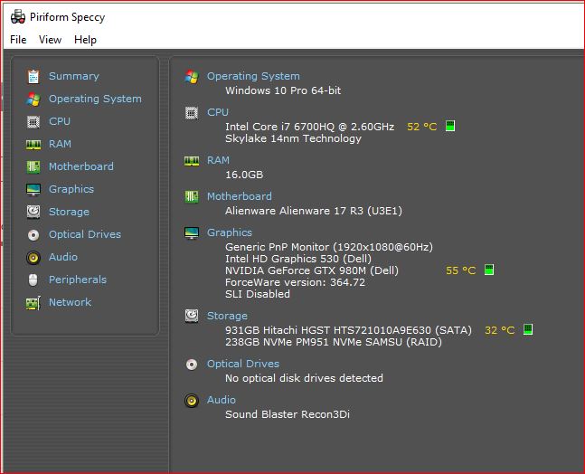Click the green temperature gauge beside 55 °C
Viewport: 585px width, 474px height.
click(489, 270)
